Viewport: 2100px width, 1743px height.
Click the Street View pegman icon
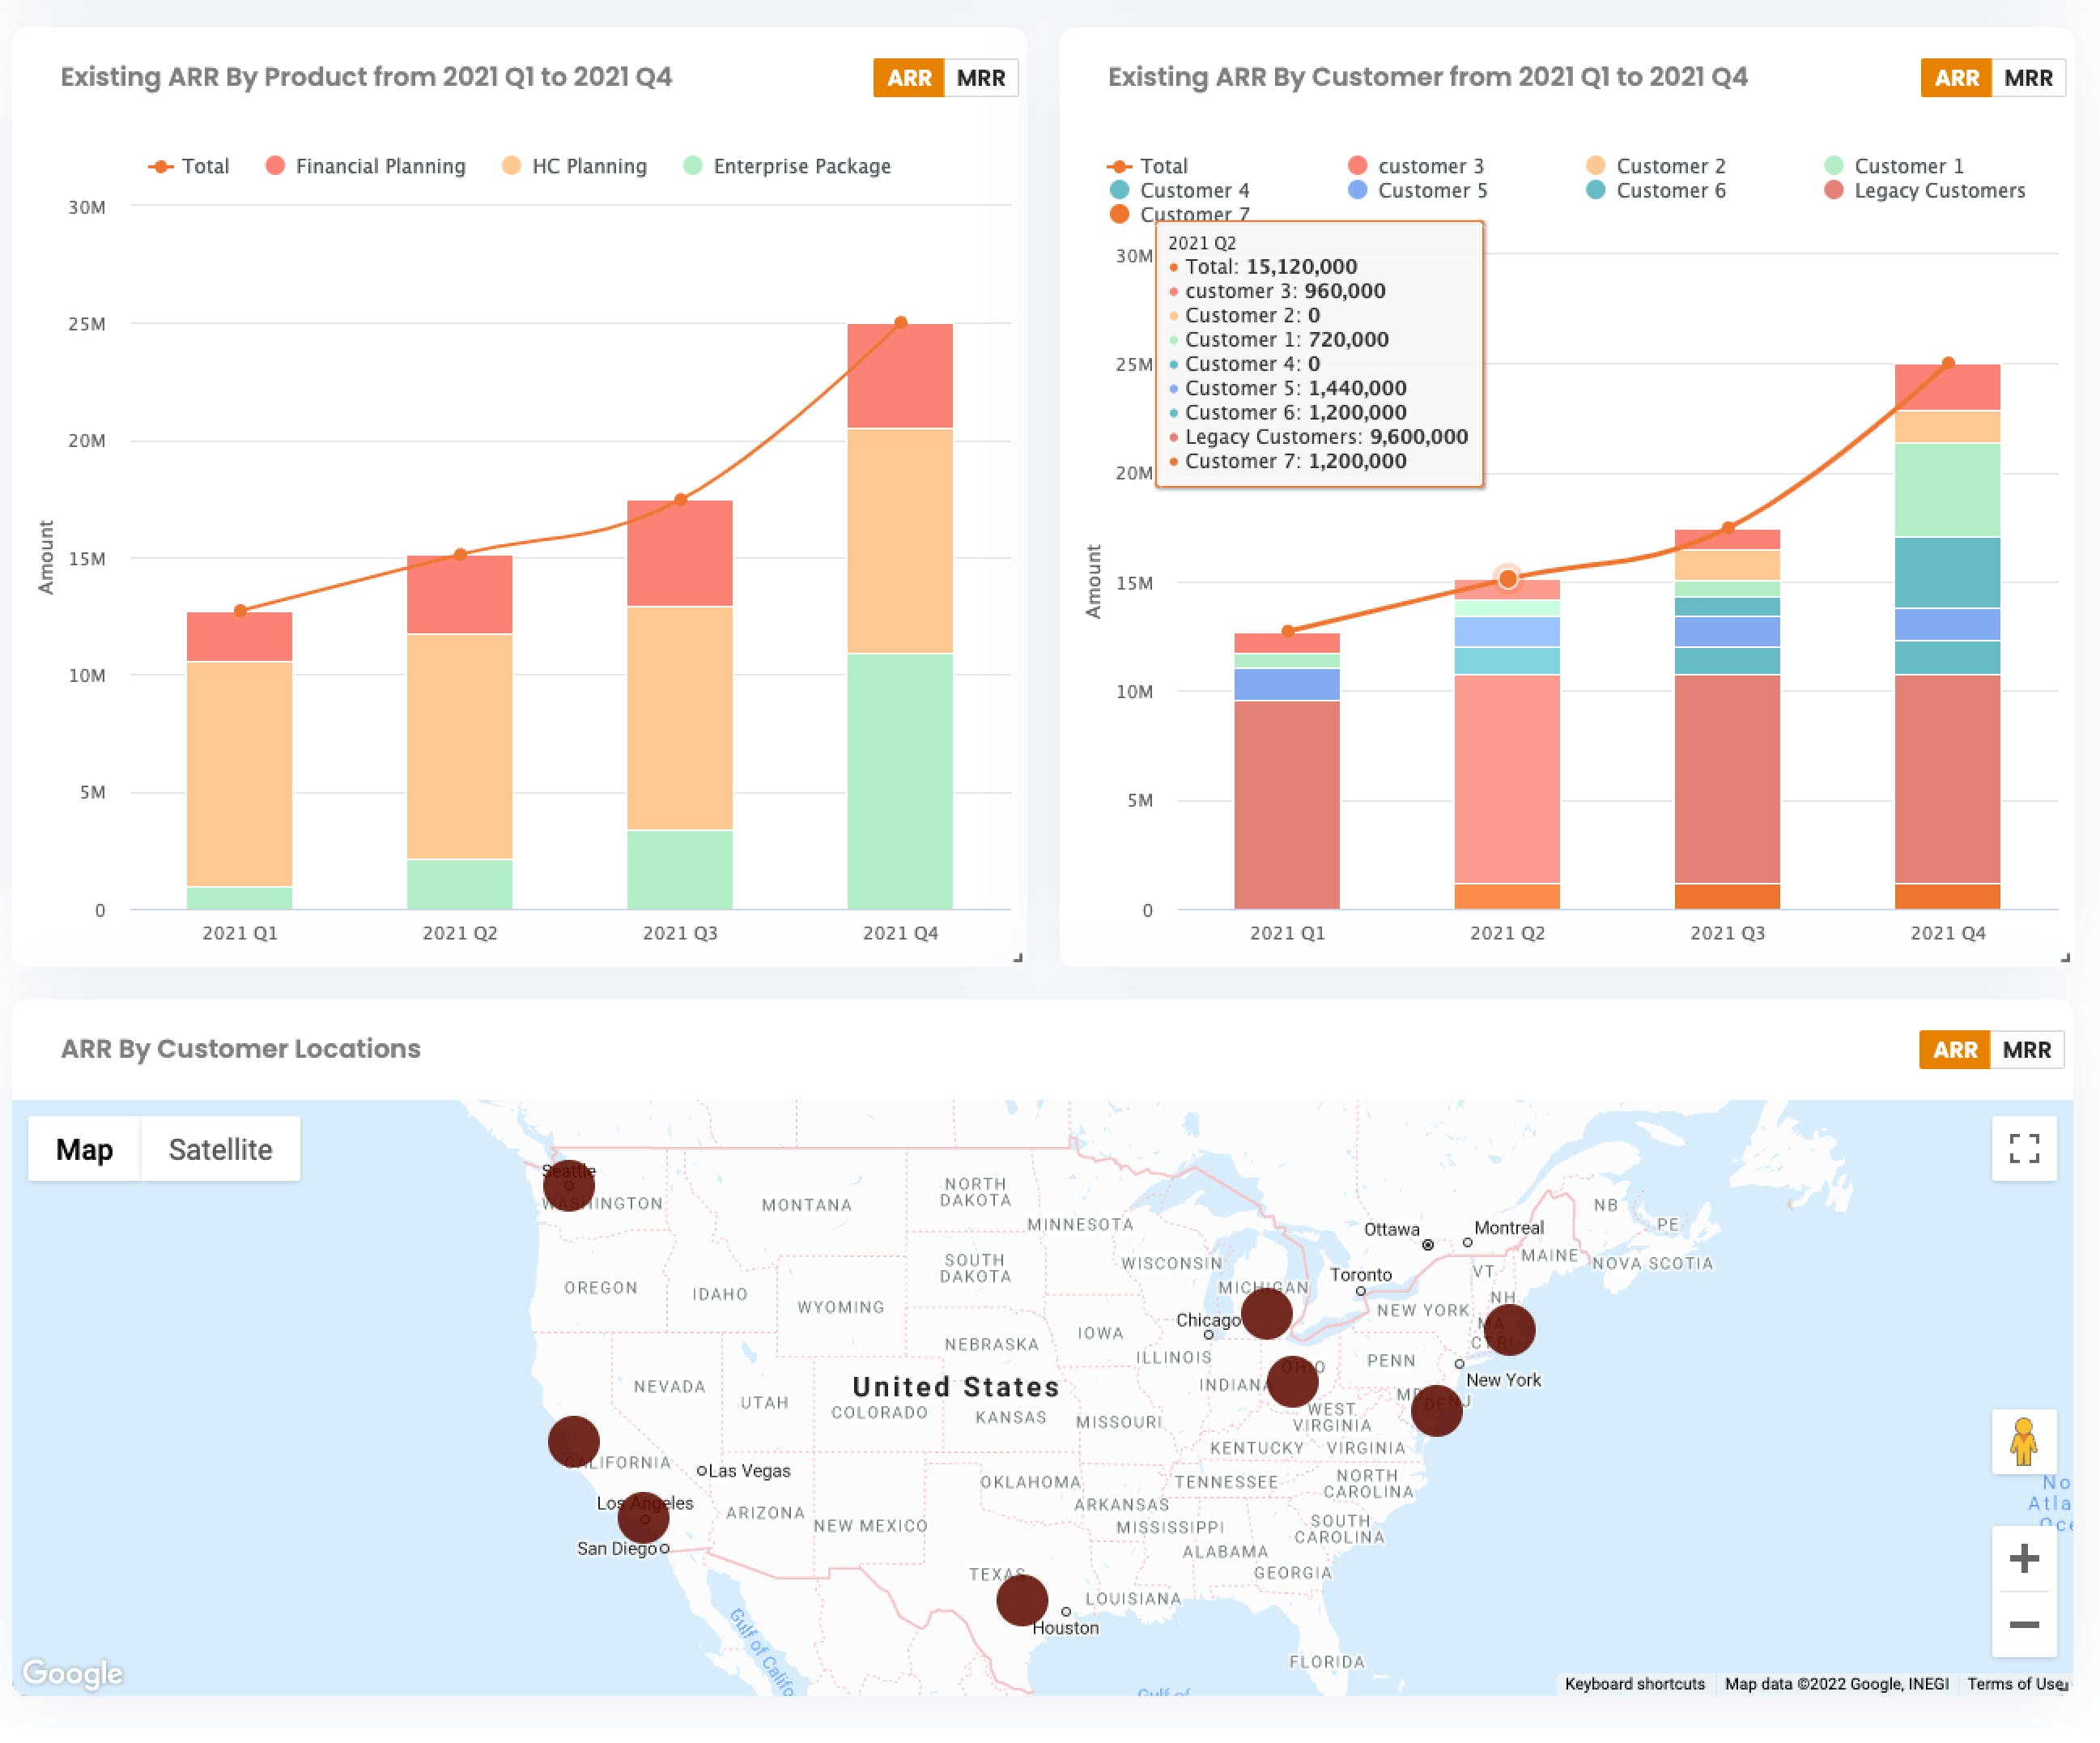tap(2023, 1442)
